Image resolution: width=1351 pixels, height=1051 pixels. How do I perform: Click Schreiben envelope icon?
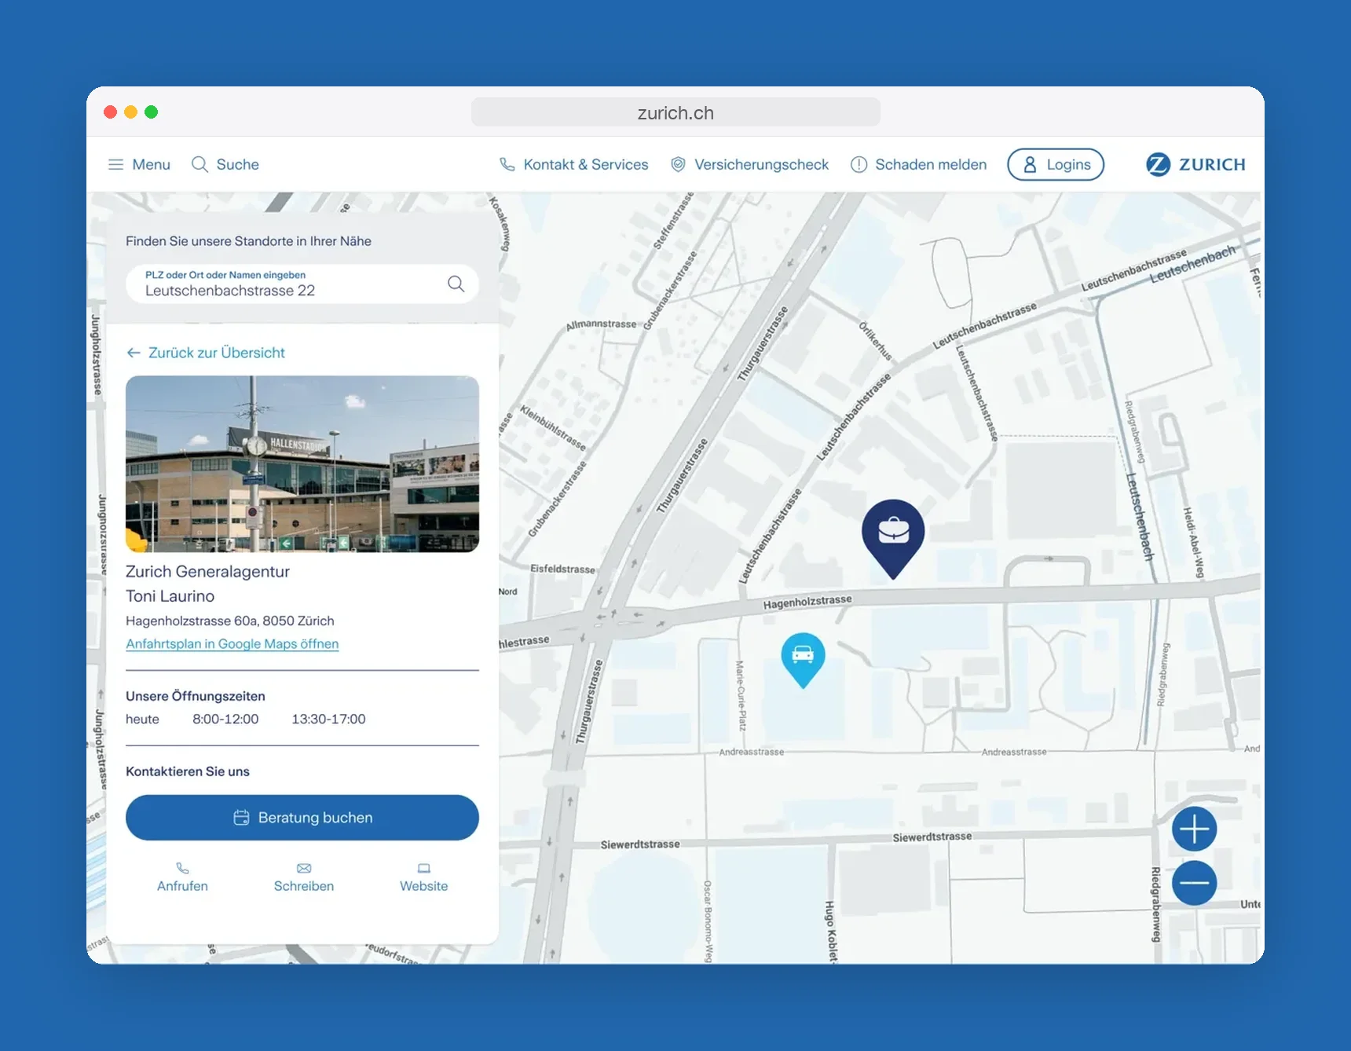point(304,869)
